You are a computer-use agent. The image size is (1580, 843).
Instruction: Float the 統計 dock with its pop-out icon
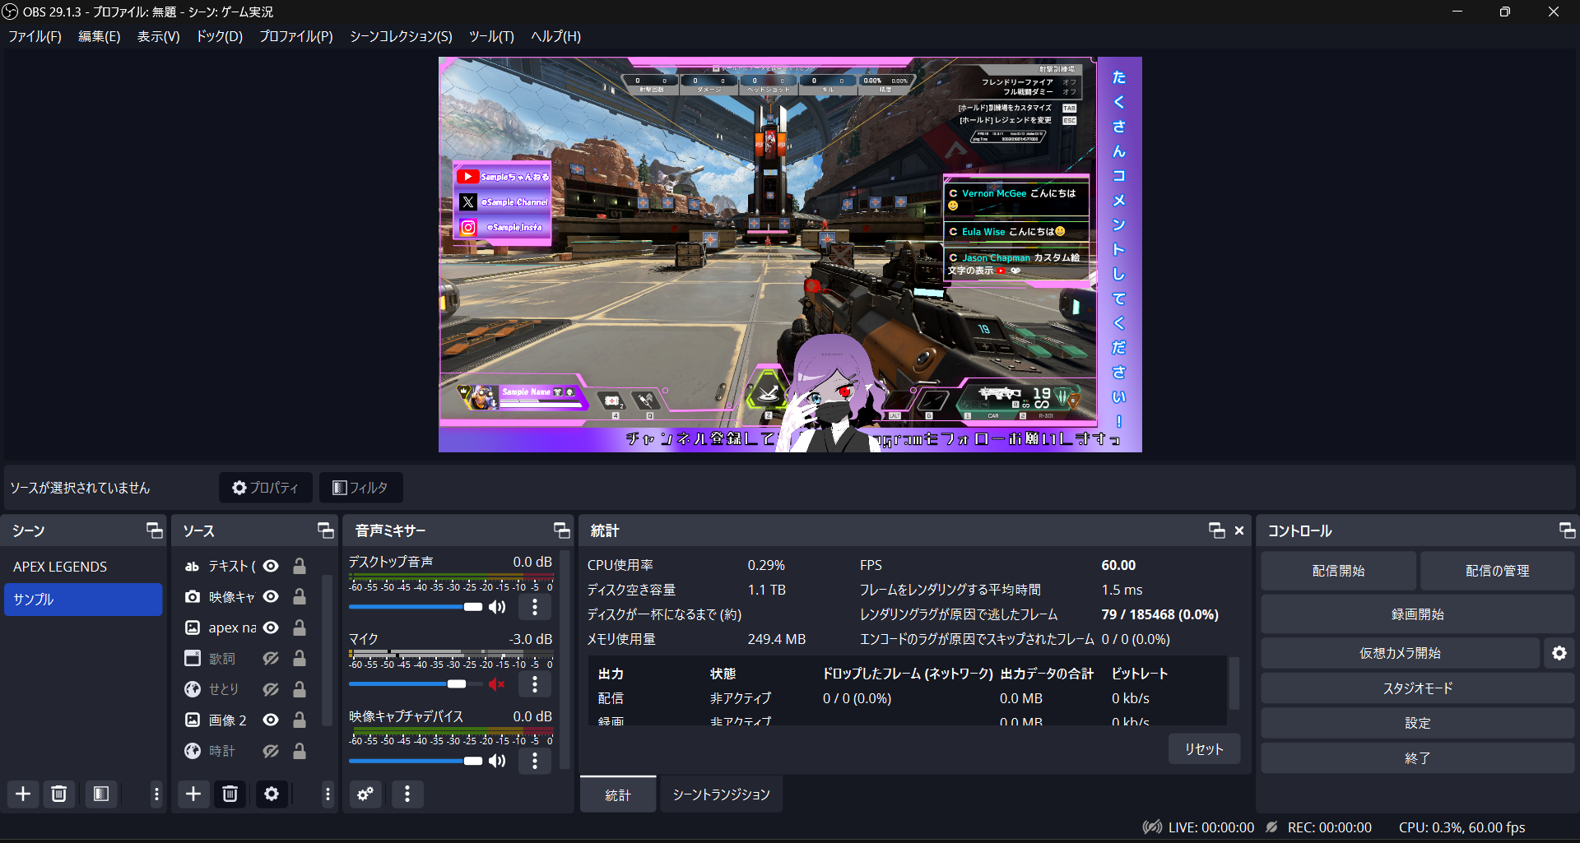1217,530
